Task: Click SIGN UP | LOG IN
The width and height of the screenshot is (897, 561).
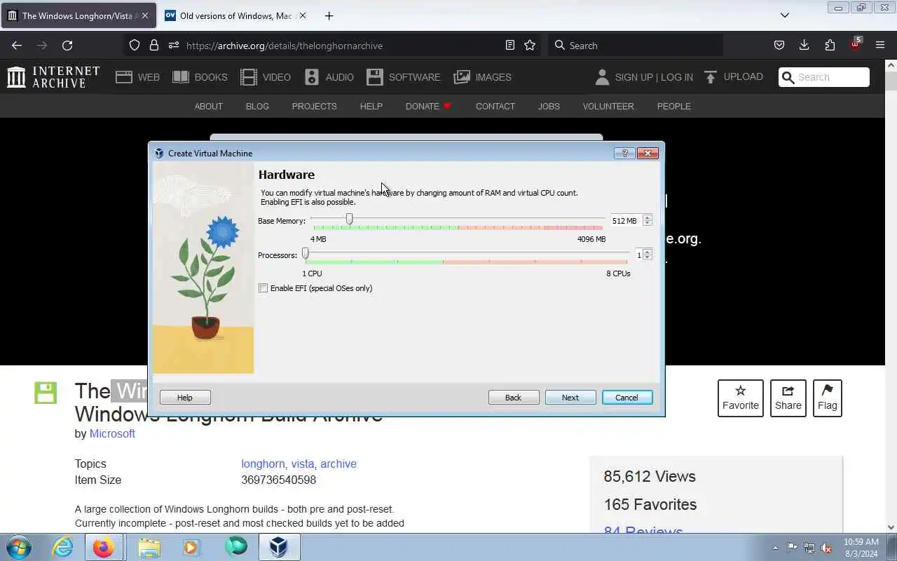Action: [x=654, y=77]
